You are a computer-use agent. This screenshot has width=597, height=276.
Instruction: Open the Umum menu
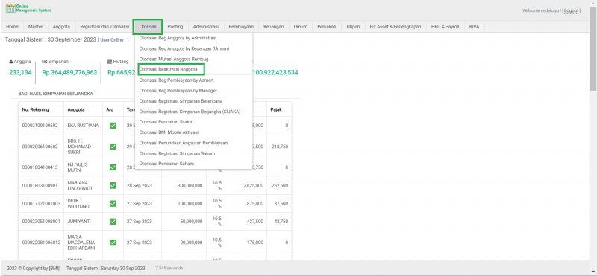point(301,27)
